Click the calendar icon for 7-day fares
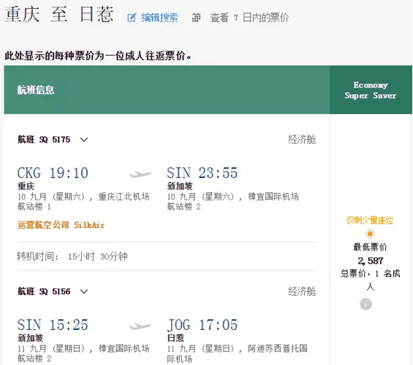The image size is (413, 365). click(x=196, y=18)
